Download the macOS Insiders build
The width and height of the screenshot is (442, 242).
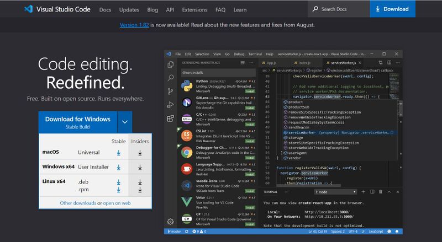pos(140,153)
